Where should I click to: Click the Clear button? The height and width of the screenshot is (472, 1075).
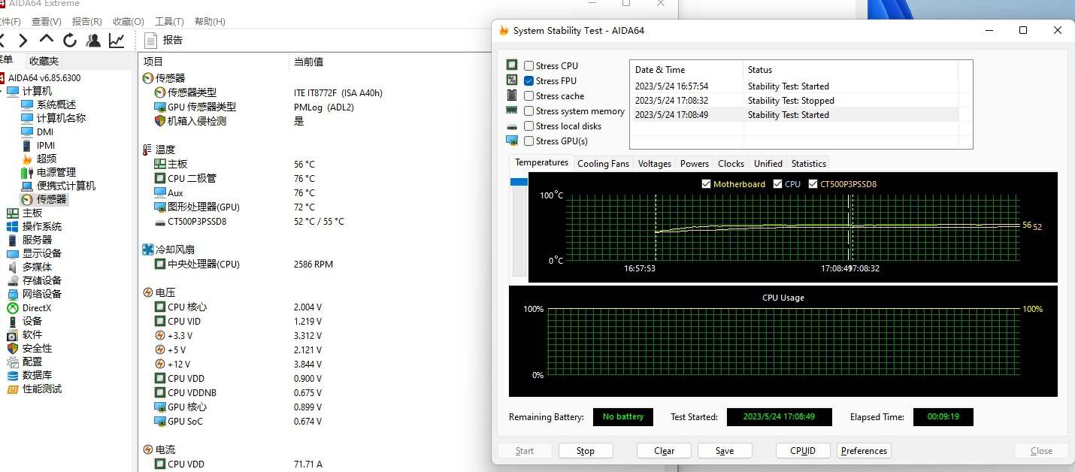[664, 451]
